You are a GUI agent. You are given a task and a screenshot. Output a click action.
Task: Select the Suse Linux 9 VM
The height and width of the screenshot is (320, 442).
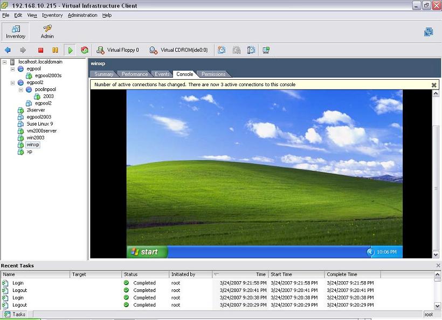[40, 124]
